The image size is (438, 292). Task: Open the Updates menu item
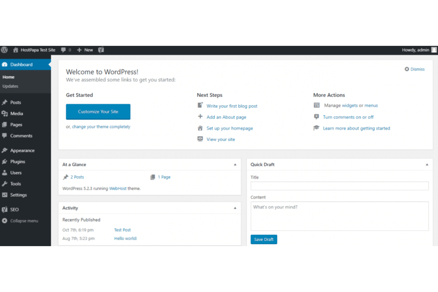pos(10,86)
